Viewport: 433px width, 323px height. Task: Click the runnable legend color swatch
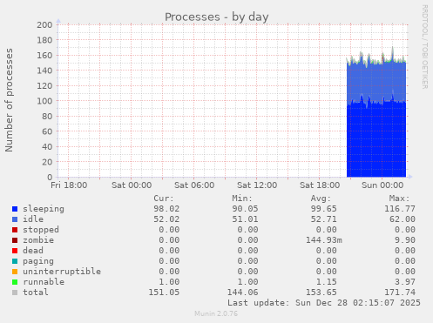point(15,282)
